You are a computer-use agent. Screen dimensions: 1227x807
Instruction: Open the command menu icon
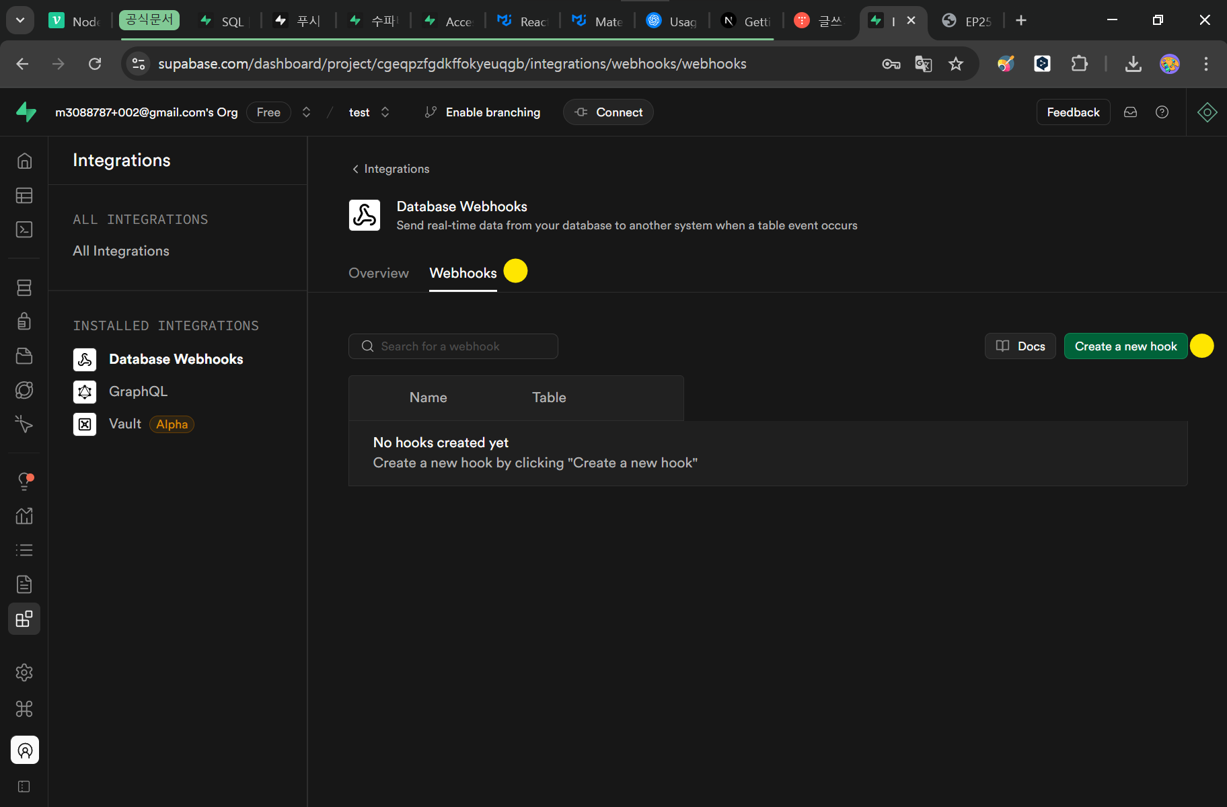tap(24, 709)
